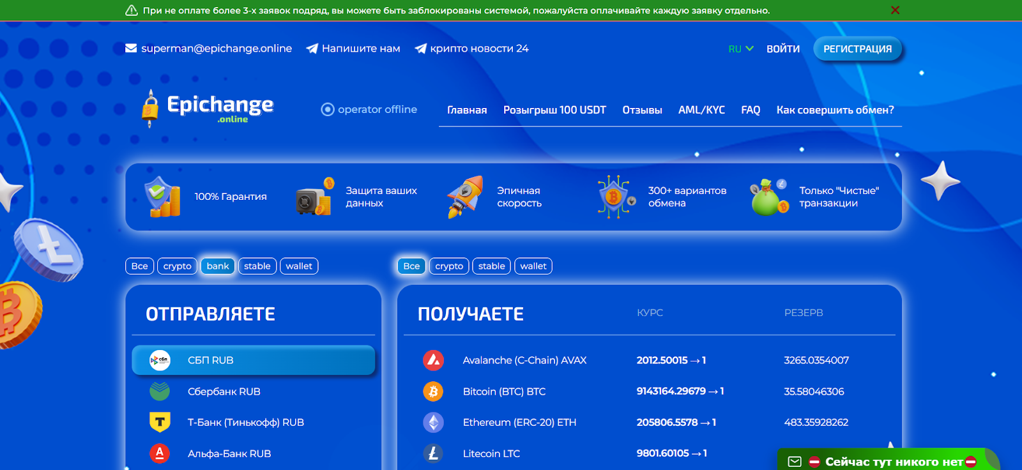Select Все filter in send panel
Viewport: 1022px width, 470px height.
click(x=139, y=266)
